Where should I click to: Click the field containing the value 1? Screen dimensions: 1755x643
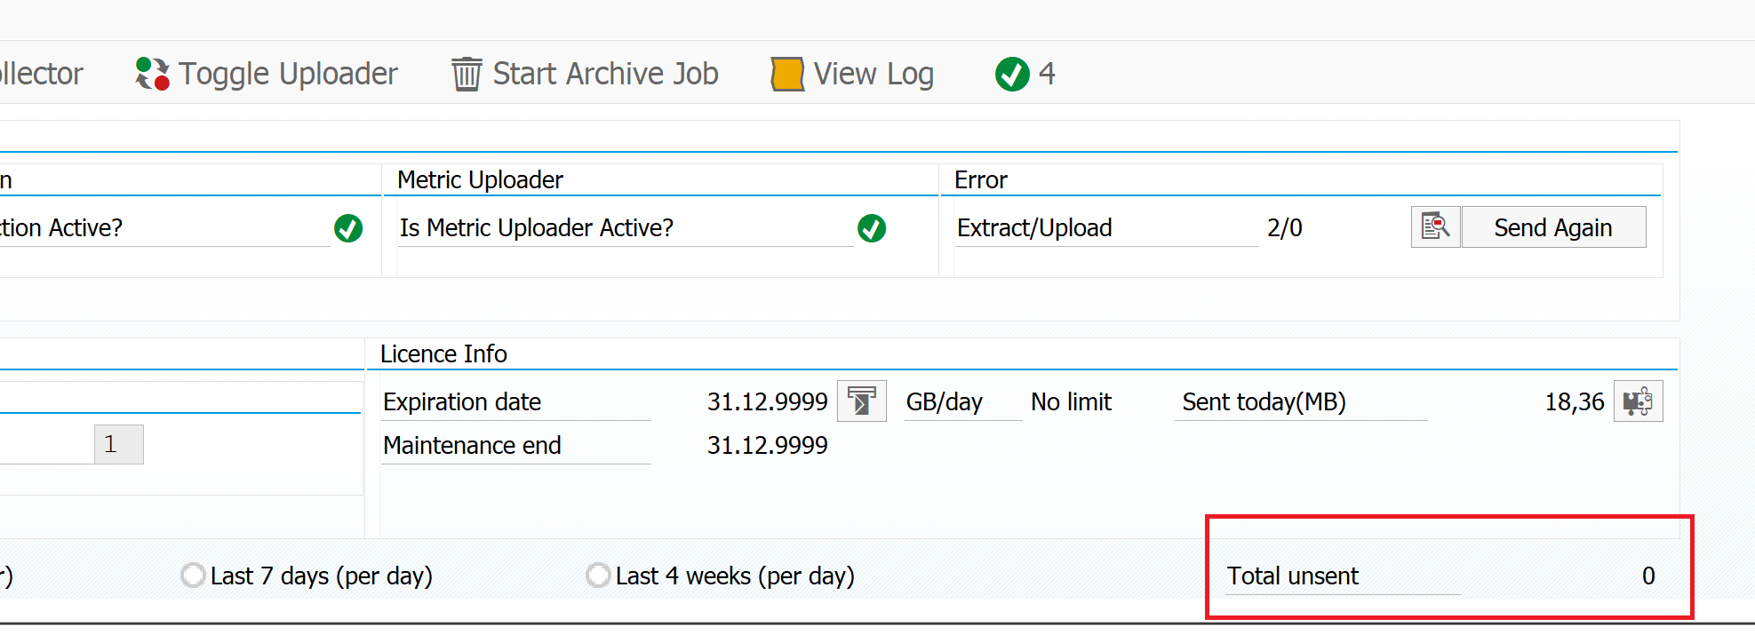(x=118, y=444)
